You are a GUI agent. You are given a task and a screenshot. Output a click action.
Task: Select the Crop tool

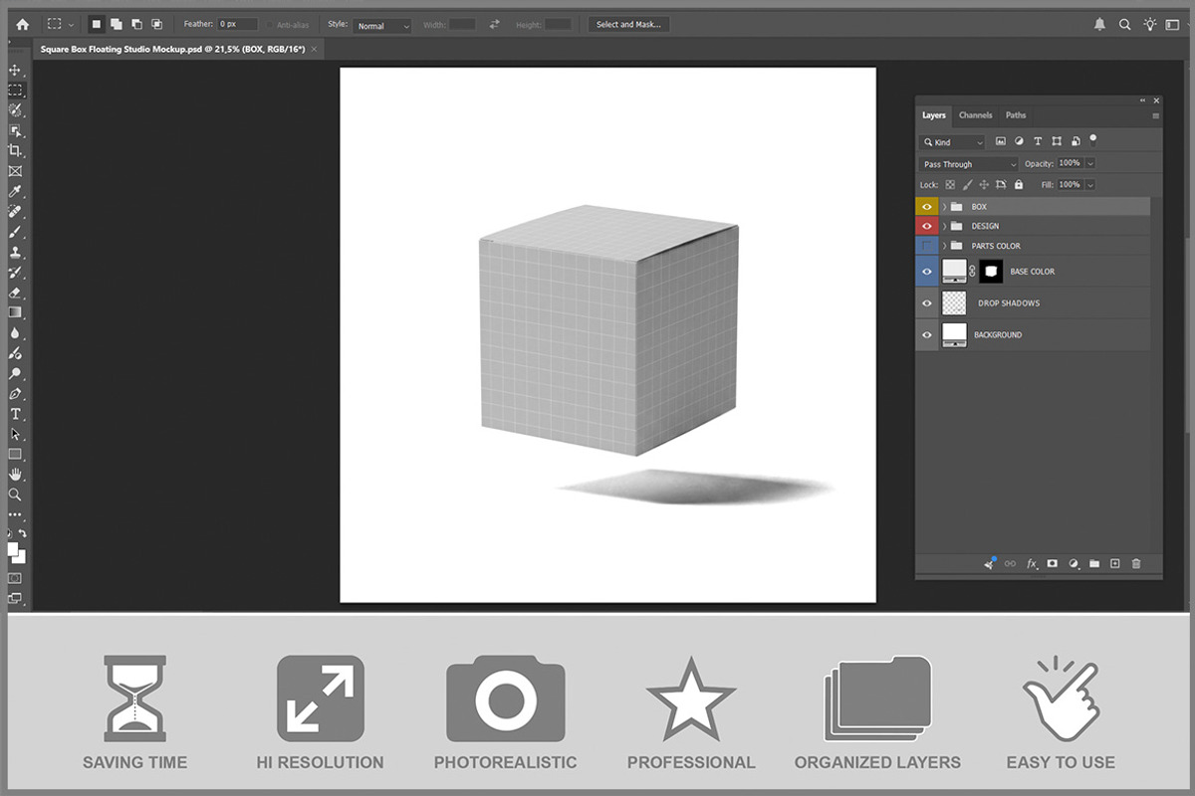(15, 150)
